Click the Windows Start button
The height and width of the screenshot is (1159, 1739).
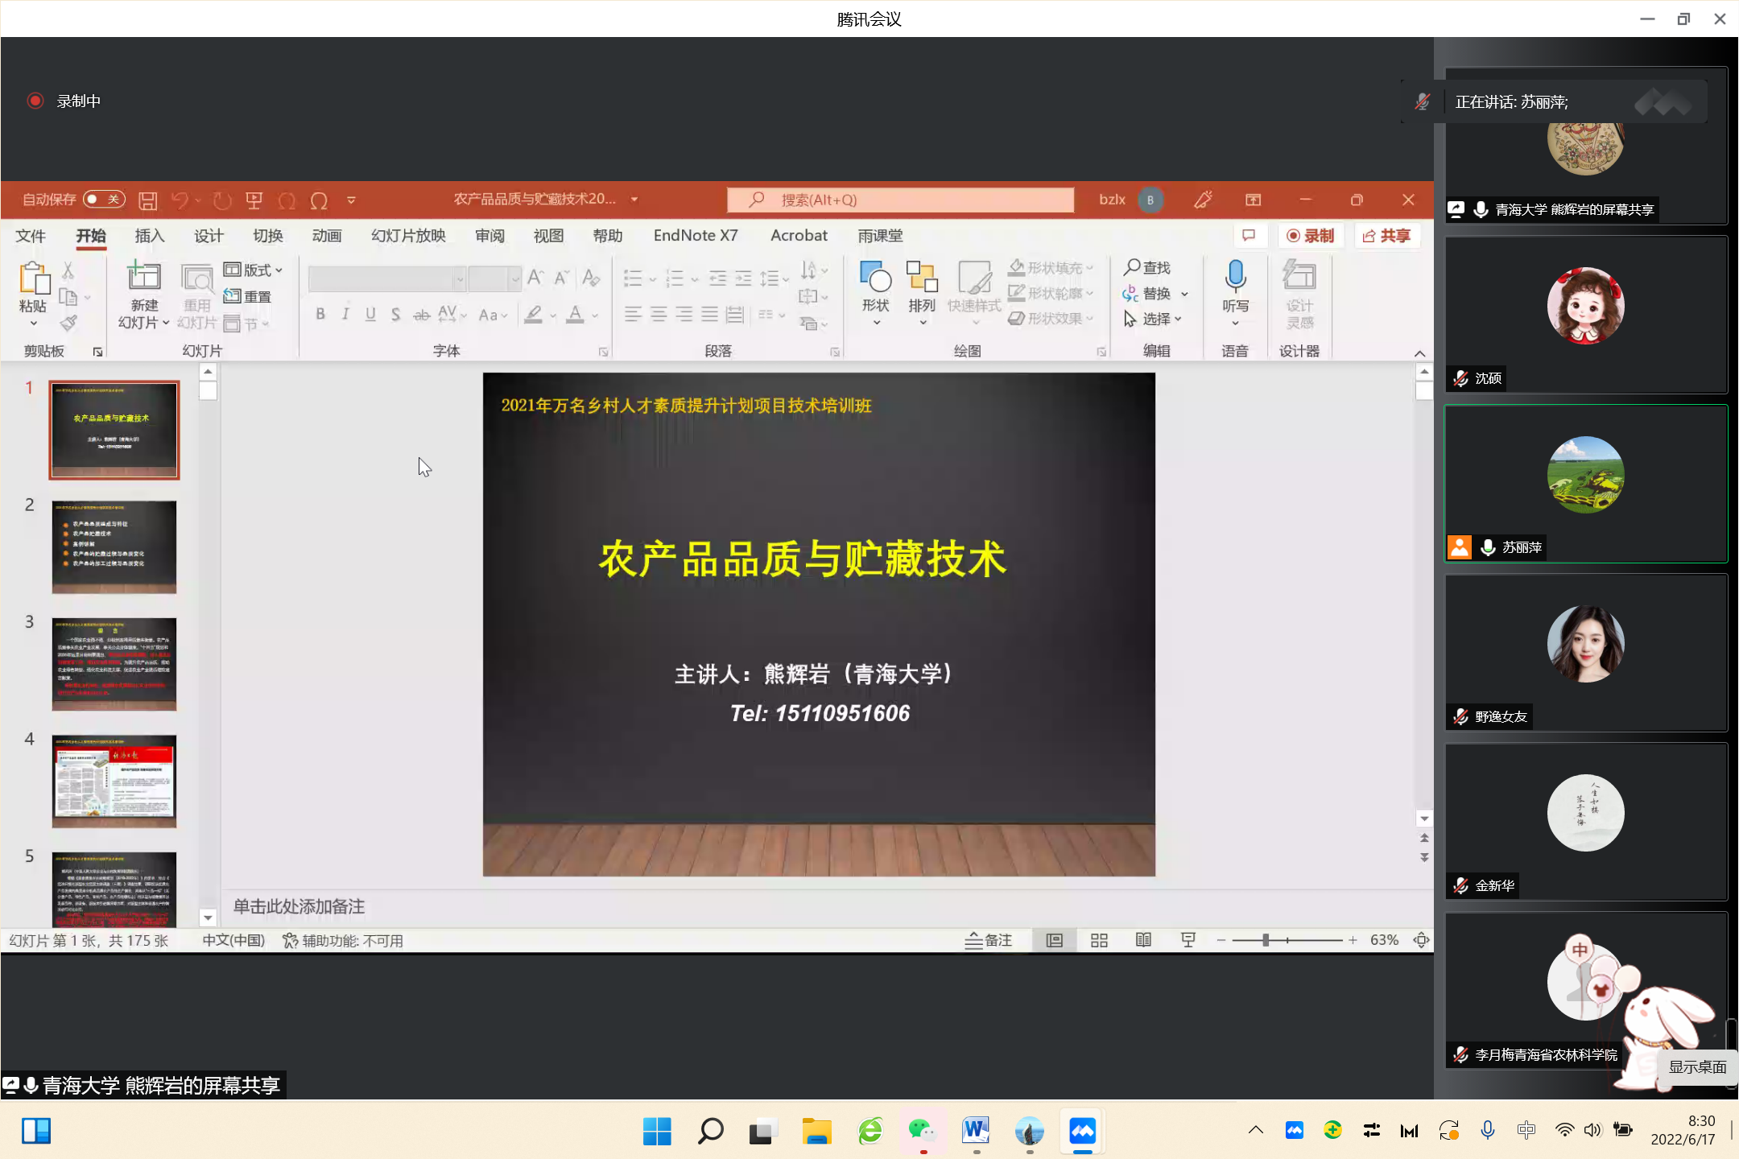tap(657, 1132)
